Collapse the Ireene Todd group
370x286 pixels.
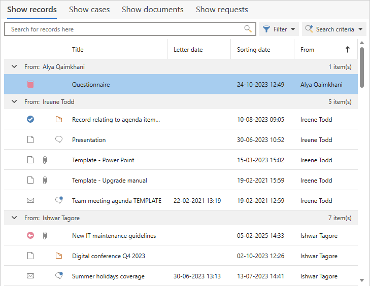click(x=14, y=102)
